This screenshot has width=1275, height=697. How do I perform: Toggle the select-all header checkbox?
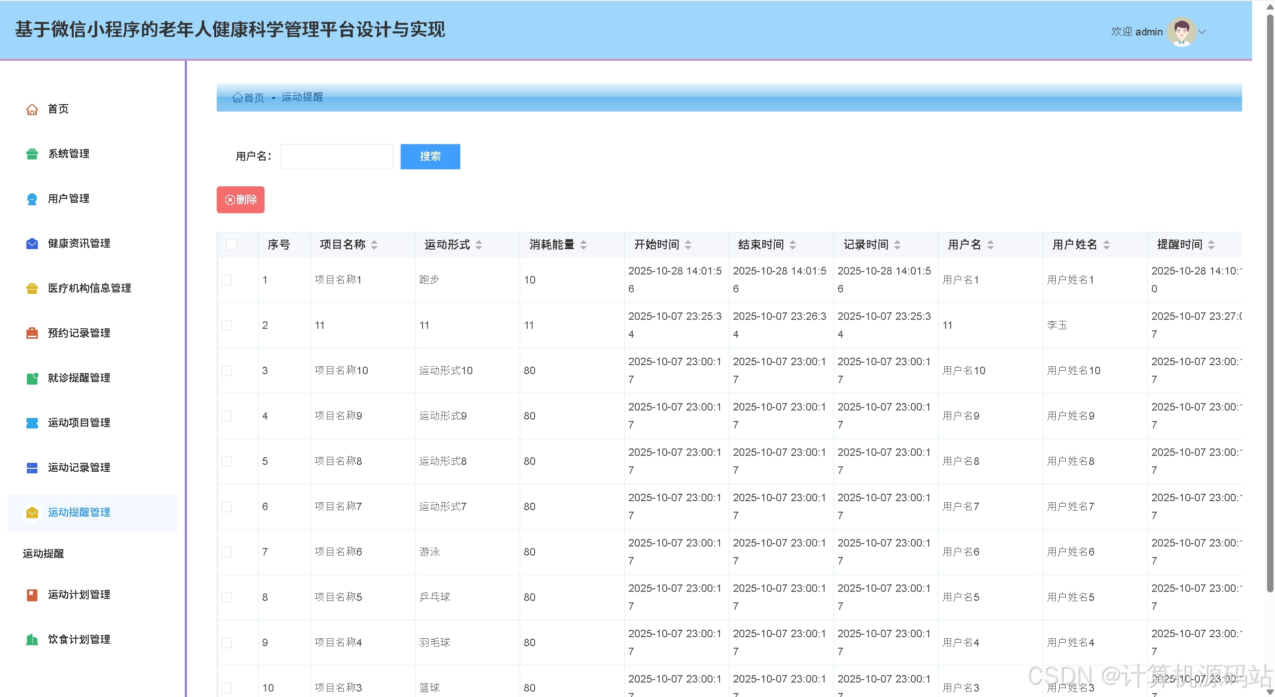pos(231,245)
